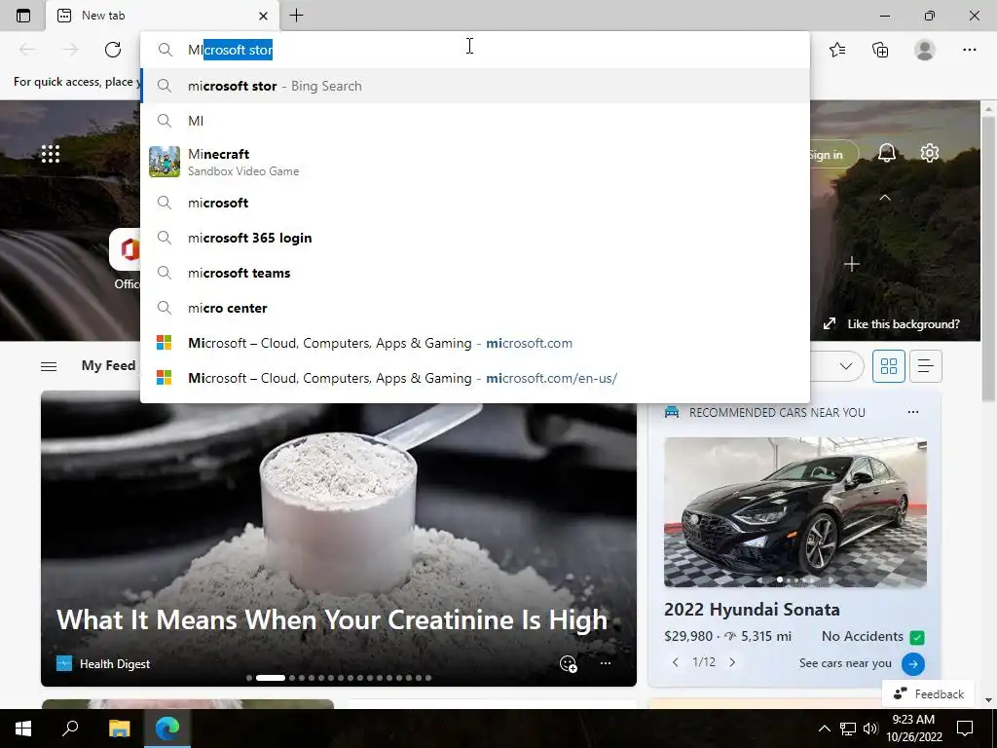The image size is (997, 748).
Task: Go back to previous page
Action: click(x=27, y=50)
